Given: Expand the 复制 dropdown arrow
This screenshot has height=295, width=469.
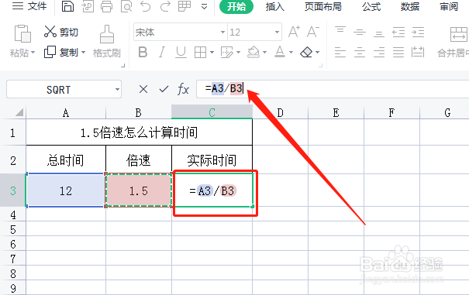Looking at the screenshot, I should tap(84, 53).
